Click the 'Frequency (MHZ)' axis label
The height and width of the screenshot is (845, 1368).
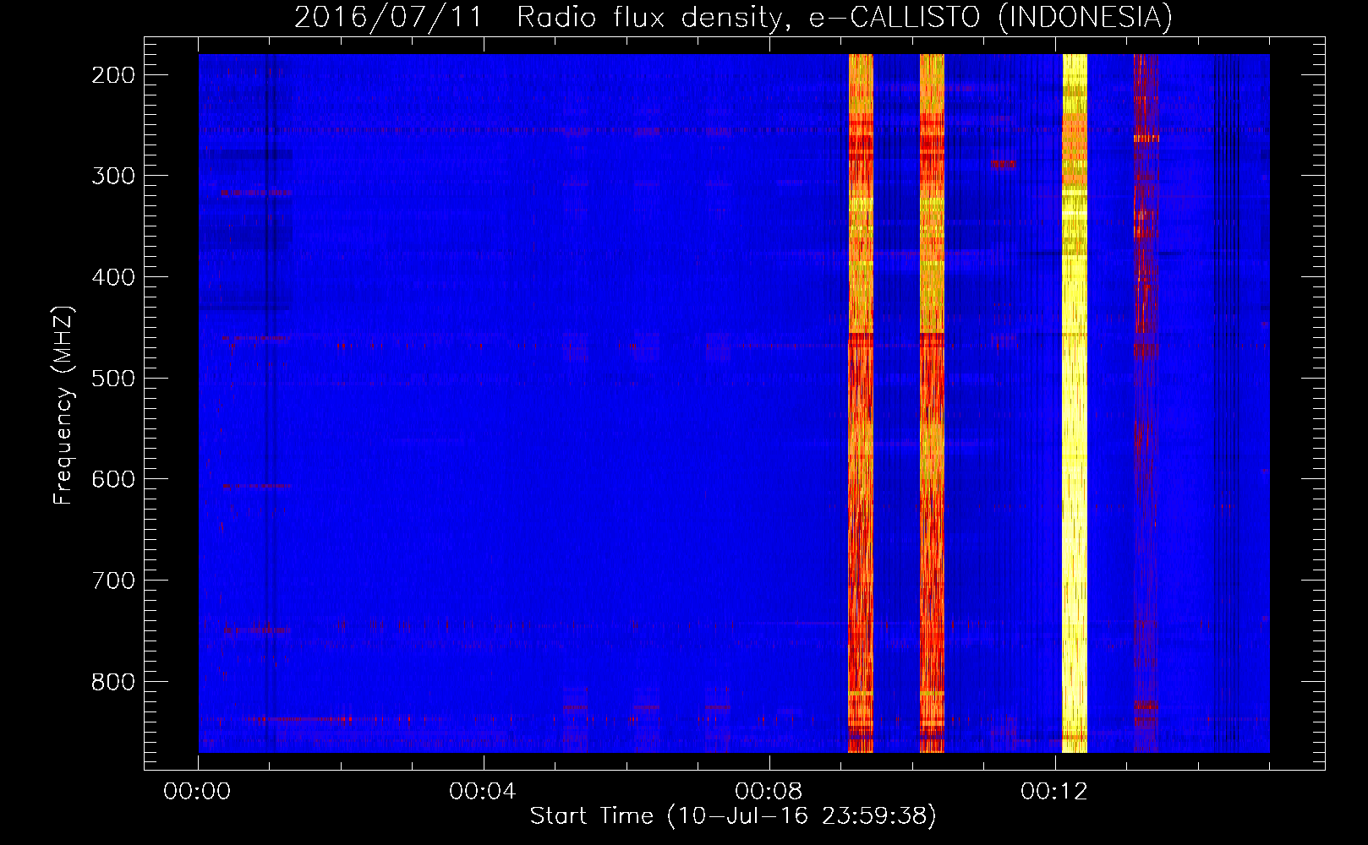click(x=63, y=406)
